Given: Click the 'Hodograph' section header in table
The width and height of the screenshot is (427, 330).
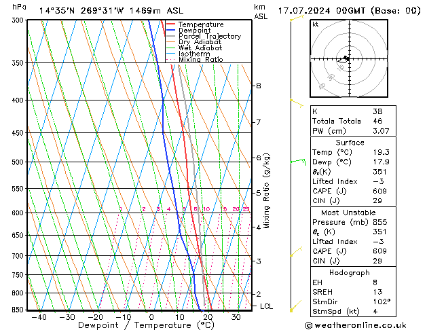Looking at the screenshot, I should 350,273.
